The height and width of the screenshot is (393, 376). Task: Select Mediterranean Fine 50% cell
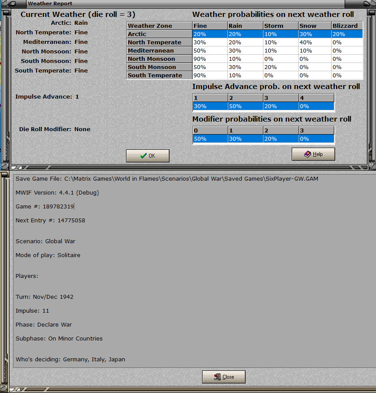pyautogui.click(x=210, y=51)
